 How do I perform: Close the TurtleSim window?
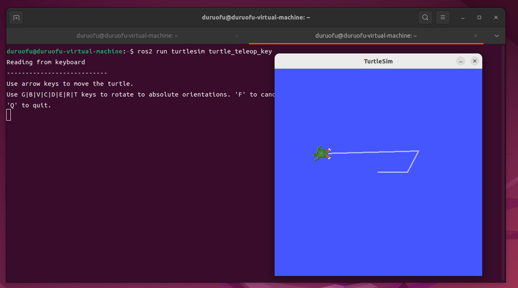point(474,61)
